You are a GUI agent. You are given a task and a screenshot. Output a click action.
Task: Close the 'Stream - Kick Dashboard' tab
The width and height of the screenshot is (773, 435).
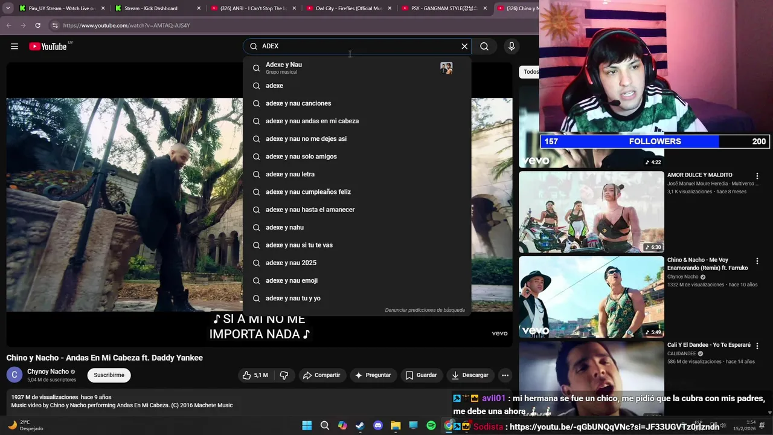pyautogui.click(x=199, y=8)
